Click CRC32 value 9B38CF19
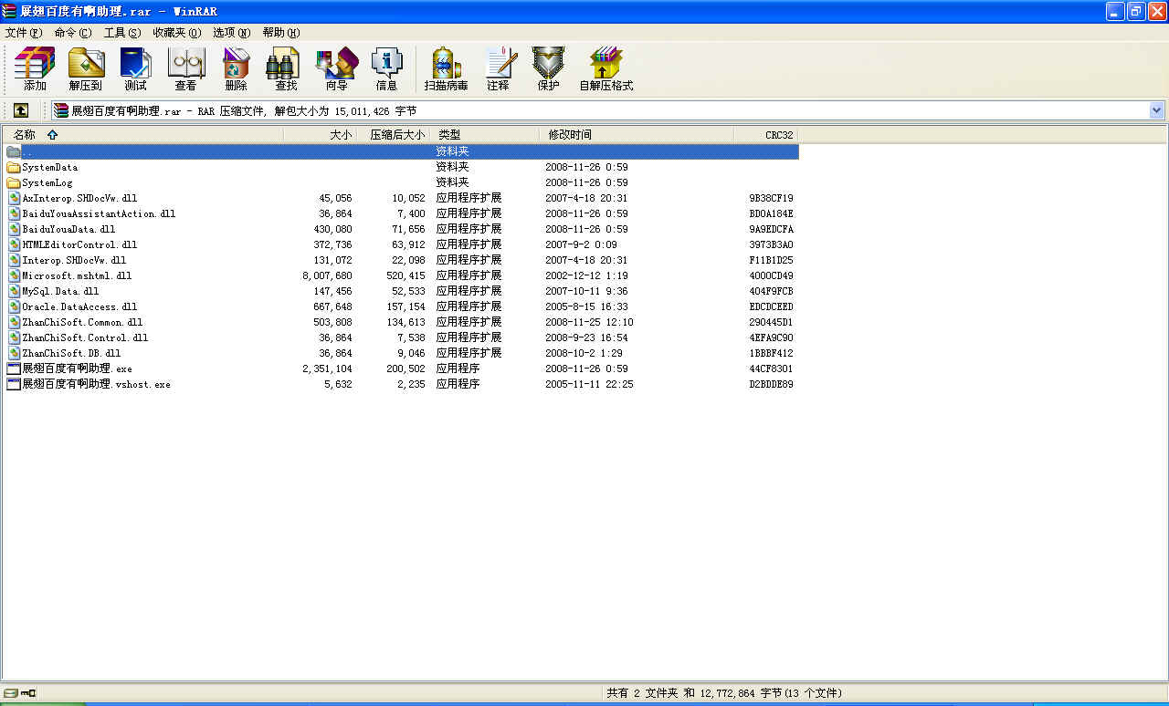Viewport: 1169px width, 706px height. [x=772, y=198]
